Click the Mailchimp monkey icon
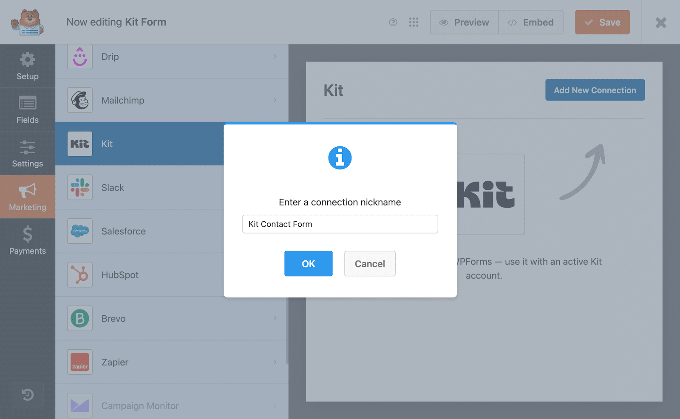Screen dimensions: 680x419 coord(80,100)
